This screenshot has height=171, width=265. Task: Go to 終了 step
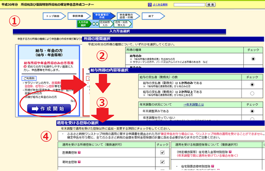pyautogui.click(x=153, y=16)
